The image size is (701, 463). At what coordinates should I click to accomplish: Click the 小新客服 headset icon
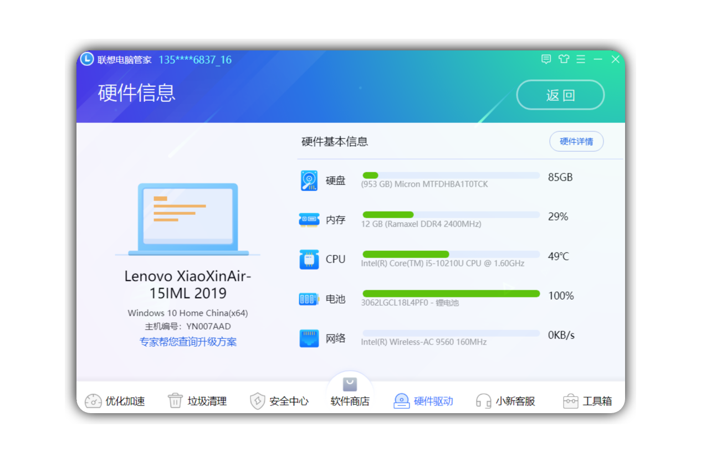[484, 401]
